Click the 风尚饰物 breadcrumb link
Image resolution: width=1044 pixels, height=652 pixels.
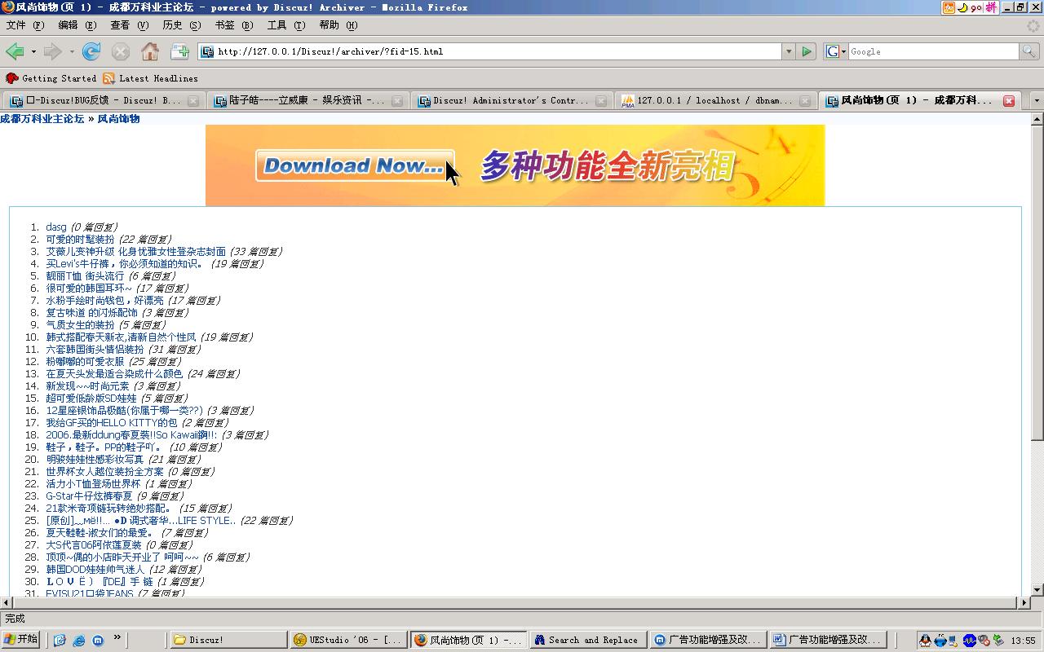pyautogui.click(x=118, y=119)
